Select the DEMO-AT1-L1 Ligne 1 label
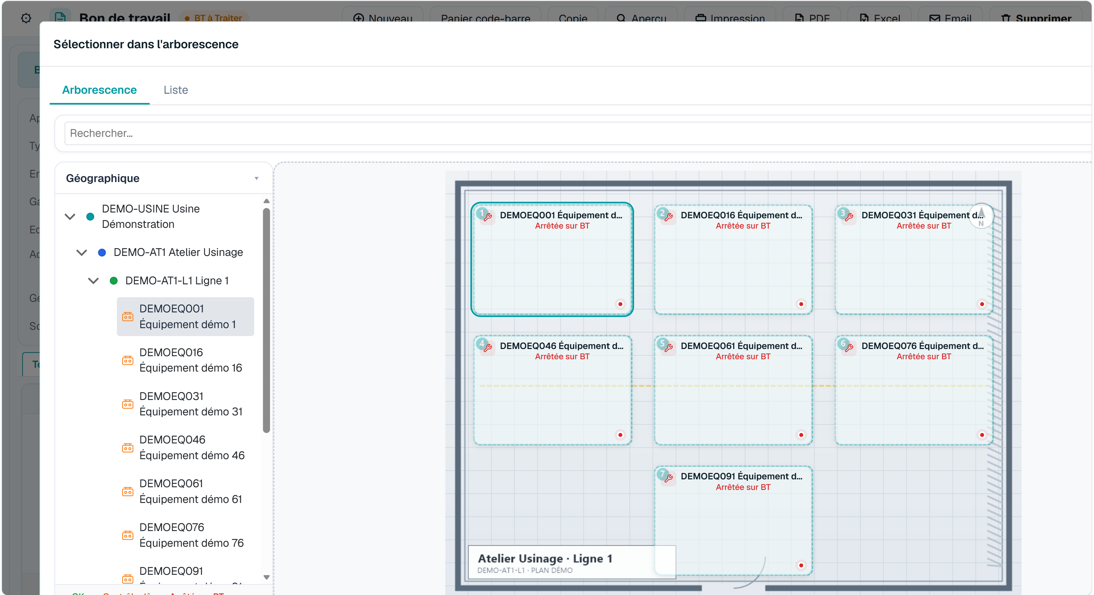Screen dimensions: 1094x595 click(x=177, y=281)
